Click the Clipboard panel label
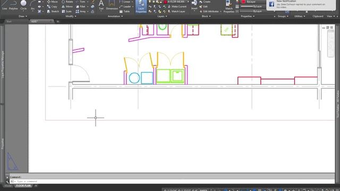 tap(318, 16)
